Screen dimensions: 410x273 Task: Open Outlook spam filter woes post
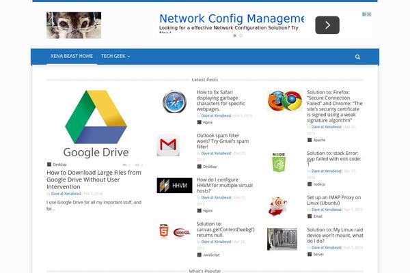223,141
